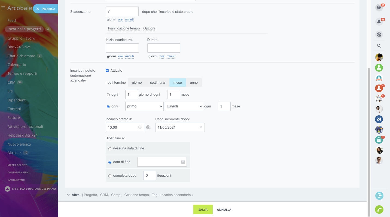
Task: Click the 'Inizia incarico tra' input
Action: 122,48
